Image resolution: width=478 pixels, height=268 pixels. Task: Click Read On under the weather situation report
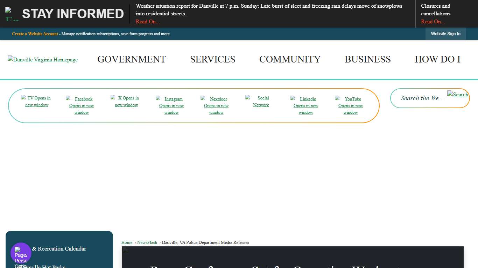tap(148, 22)
